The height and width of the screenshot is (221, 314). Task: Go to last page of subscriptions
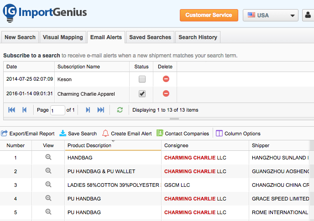101,110
